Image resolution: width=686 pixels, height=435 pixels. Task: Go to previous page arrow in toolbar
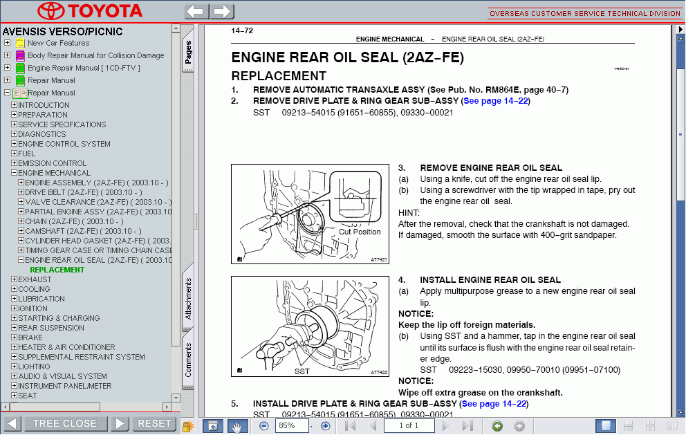click(x=373, y=426)
